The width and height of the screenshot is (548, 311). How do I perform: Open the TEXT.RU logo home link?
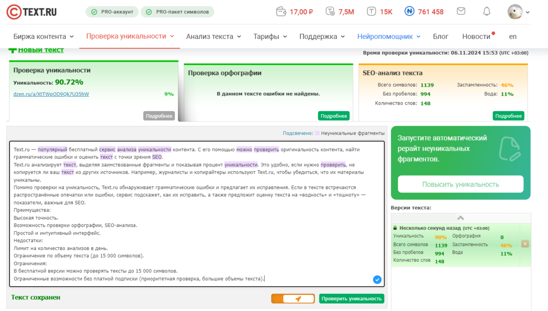coord(32,12)
